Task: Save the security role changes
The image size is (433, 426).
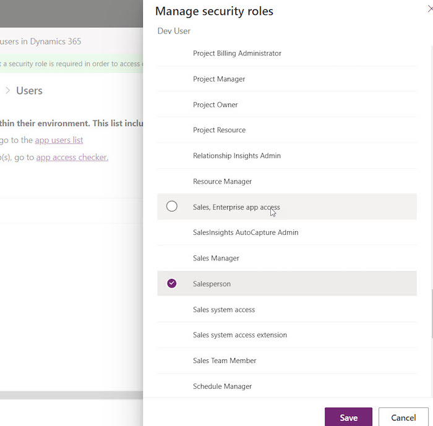Action: [x=348, y=417]
